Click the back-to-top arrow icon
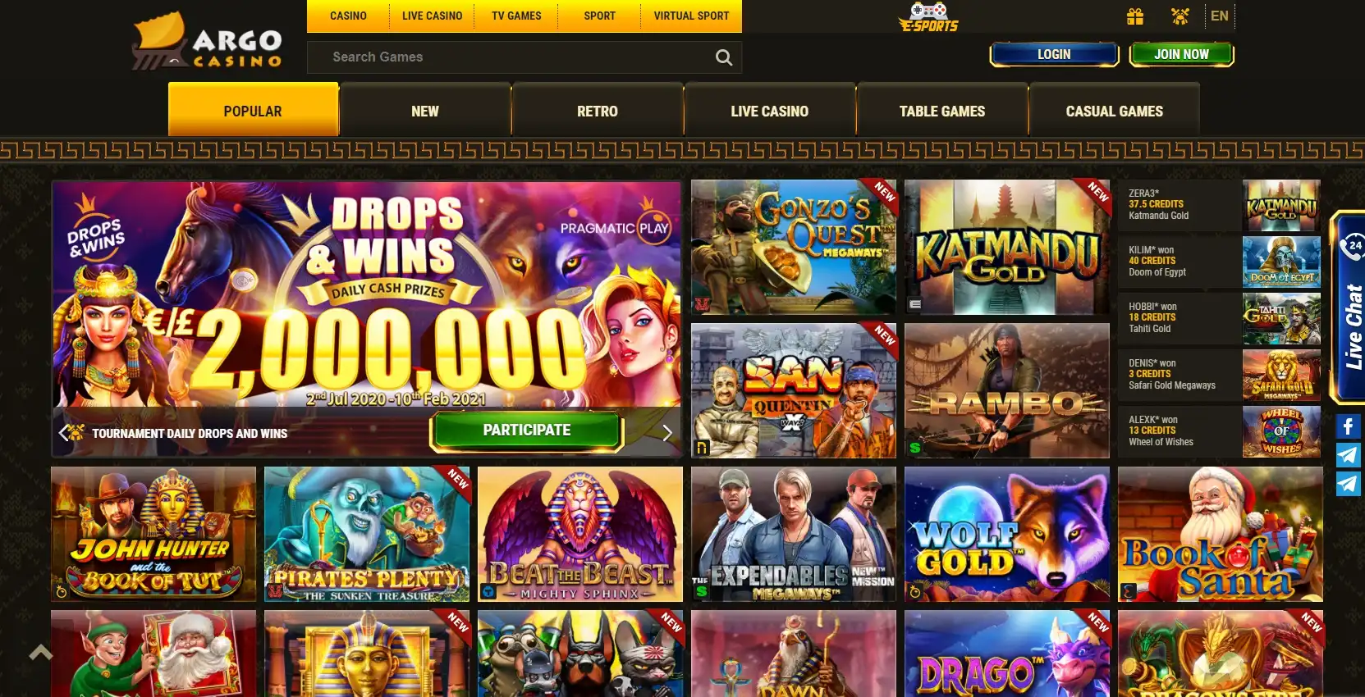 coord(41,653)
